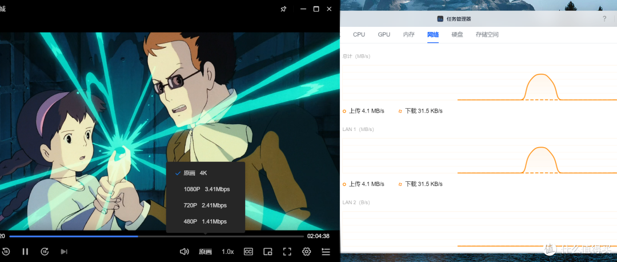The width and height of the screenshot is (617, 262).
Task: Enable picture-in-picture mini player
Action: (x=268, y=251)
